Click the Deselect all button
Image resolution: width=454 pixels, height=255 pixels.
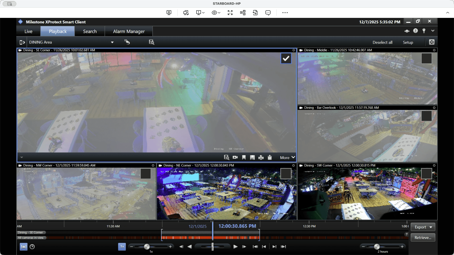382,42
